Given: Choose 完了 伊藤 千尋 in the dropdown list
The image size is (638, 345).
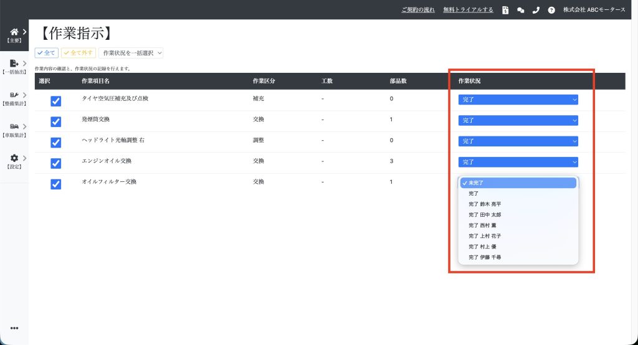Looking at the screenshot, I should click(485, 257).
